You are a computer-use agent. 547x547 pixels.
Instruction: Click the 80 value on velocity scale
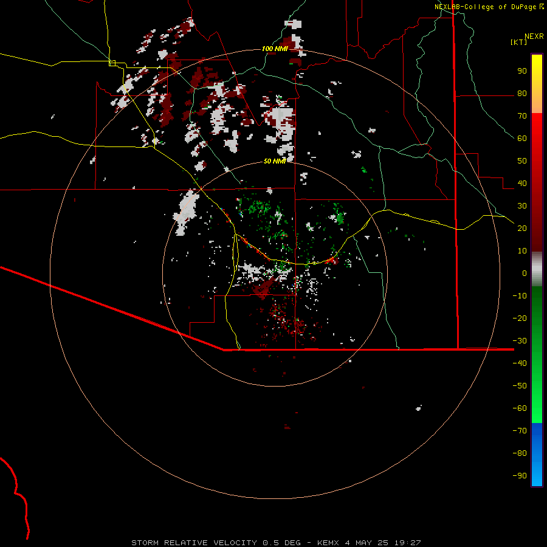(522, 94)
